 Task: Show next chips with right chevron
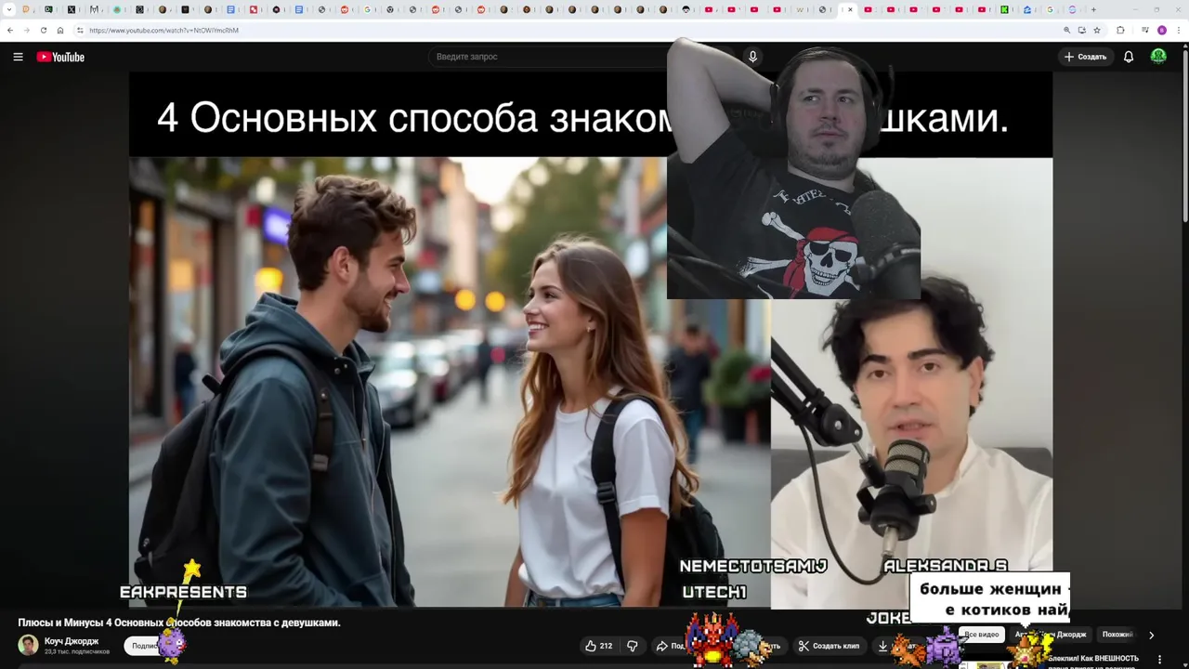pos(1151,636)
